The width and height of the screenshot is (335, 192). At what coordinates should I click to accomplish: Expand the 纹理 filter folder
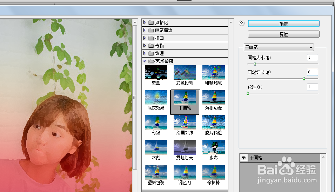tap(145, 53)
